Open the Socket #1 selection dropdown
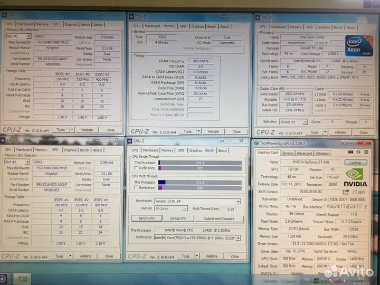Viewport: 380px width, 285px height. point(305,122)
